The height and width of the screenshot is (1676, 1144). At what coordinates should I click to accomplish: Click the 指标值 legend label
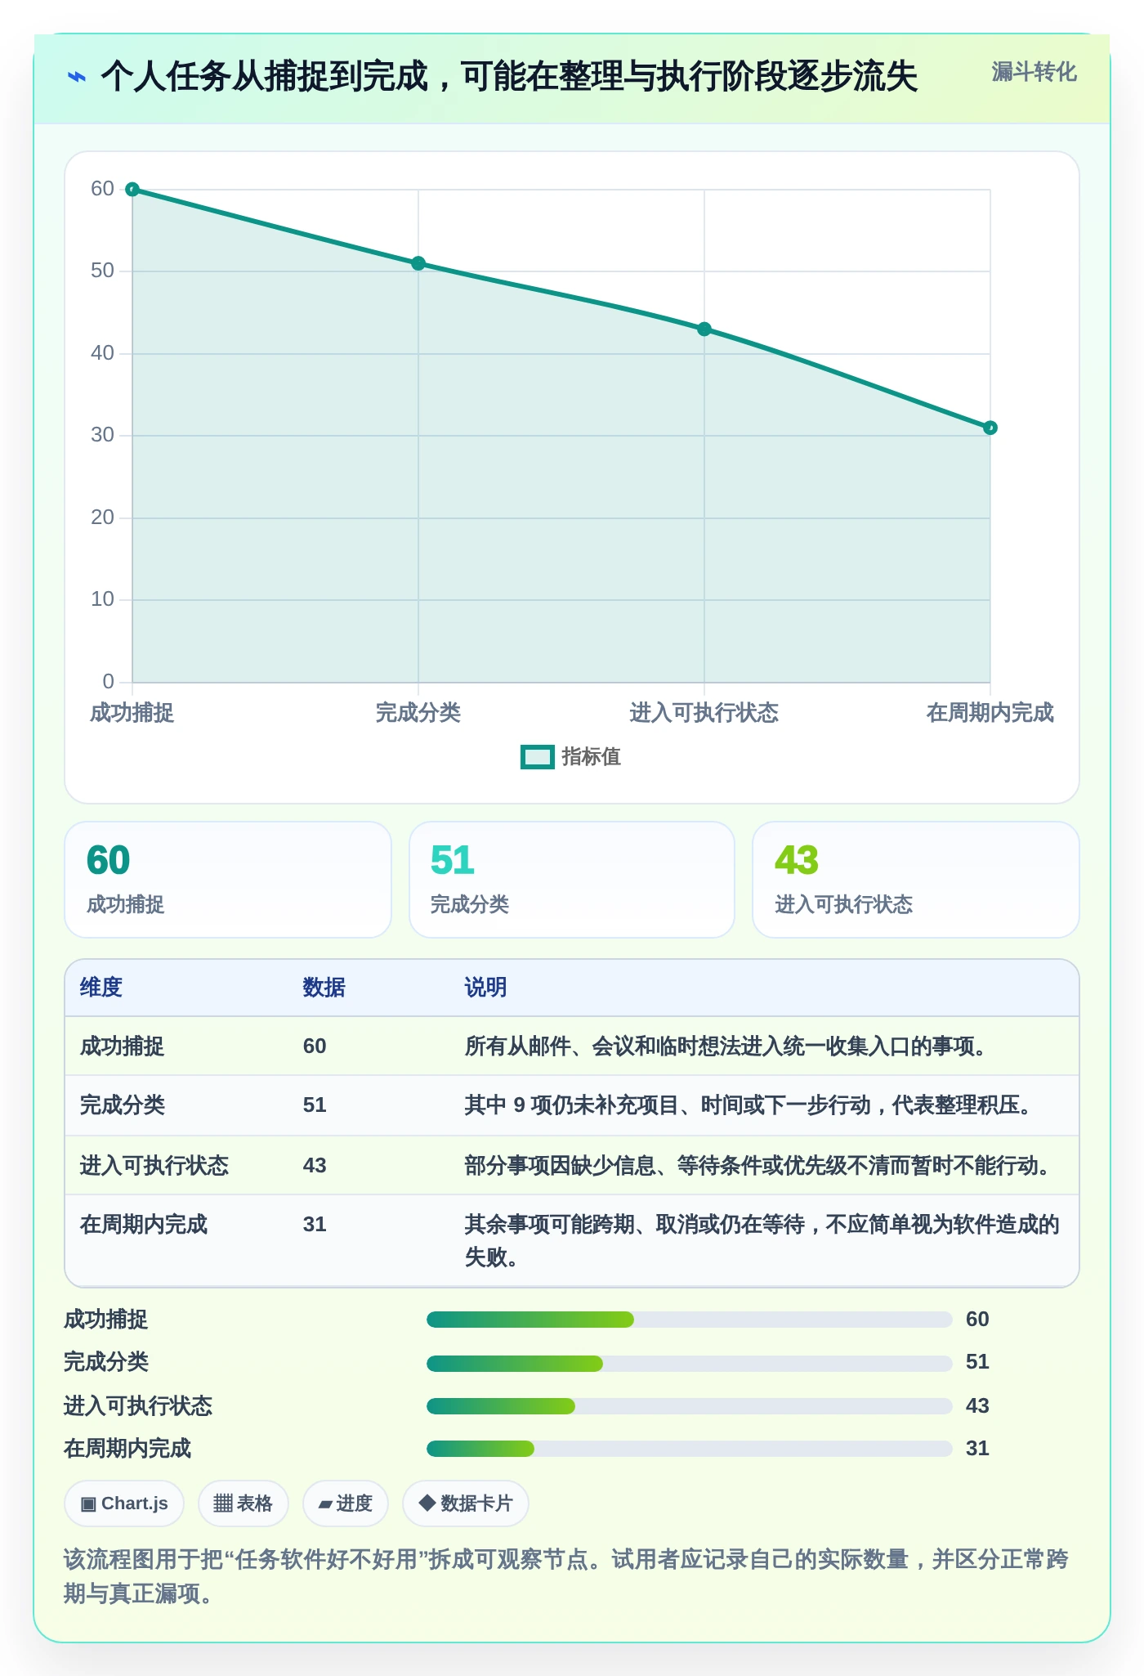coord(592,757)
